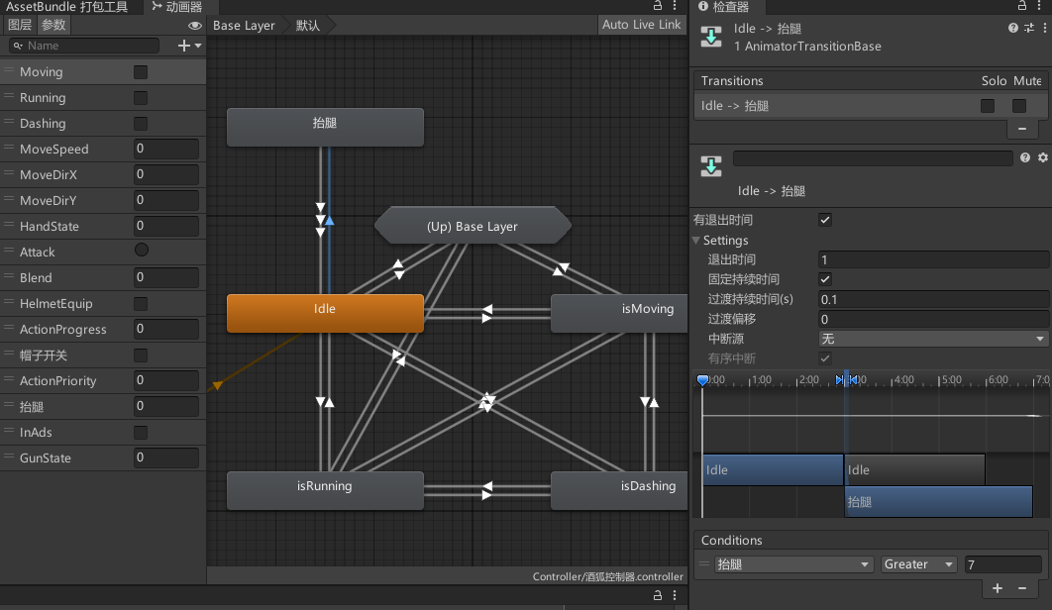Switch to the 图层 tab

coord(20,26)
